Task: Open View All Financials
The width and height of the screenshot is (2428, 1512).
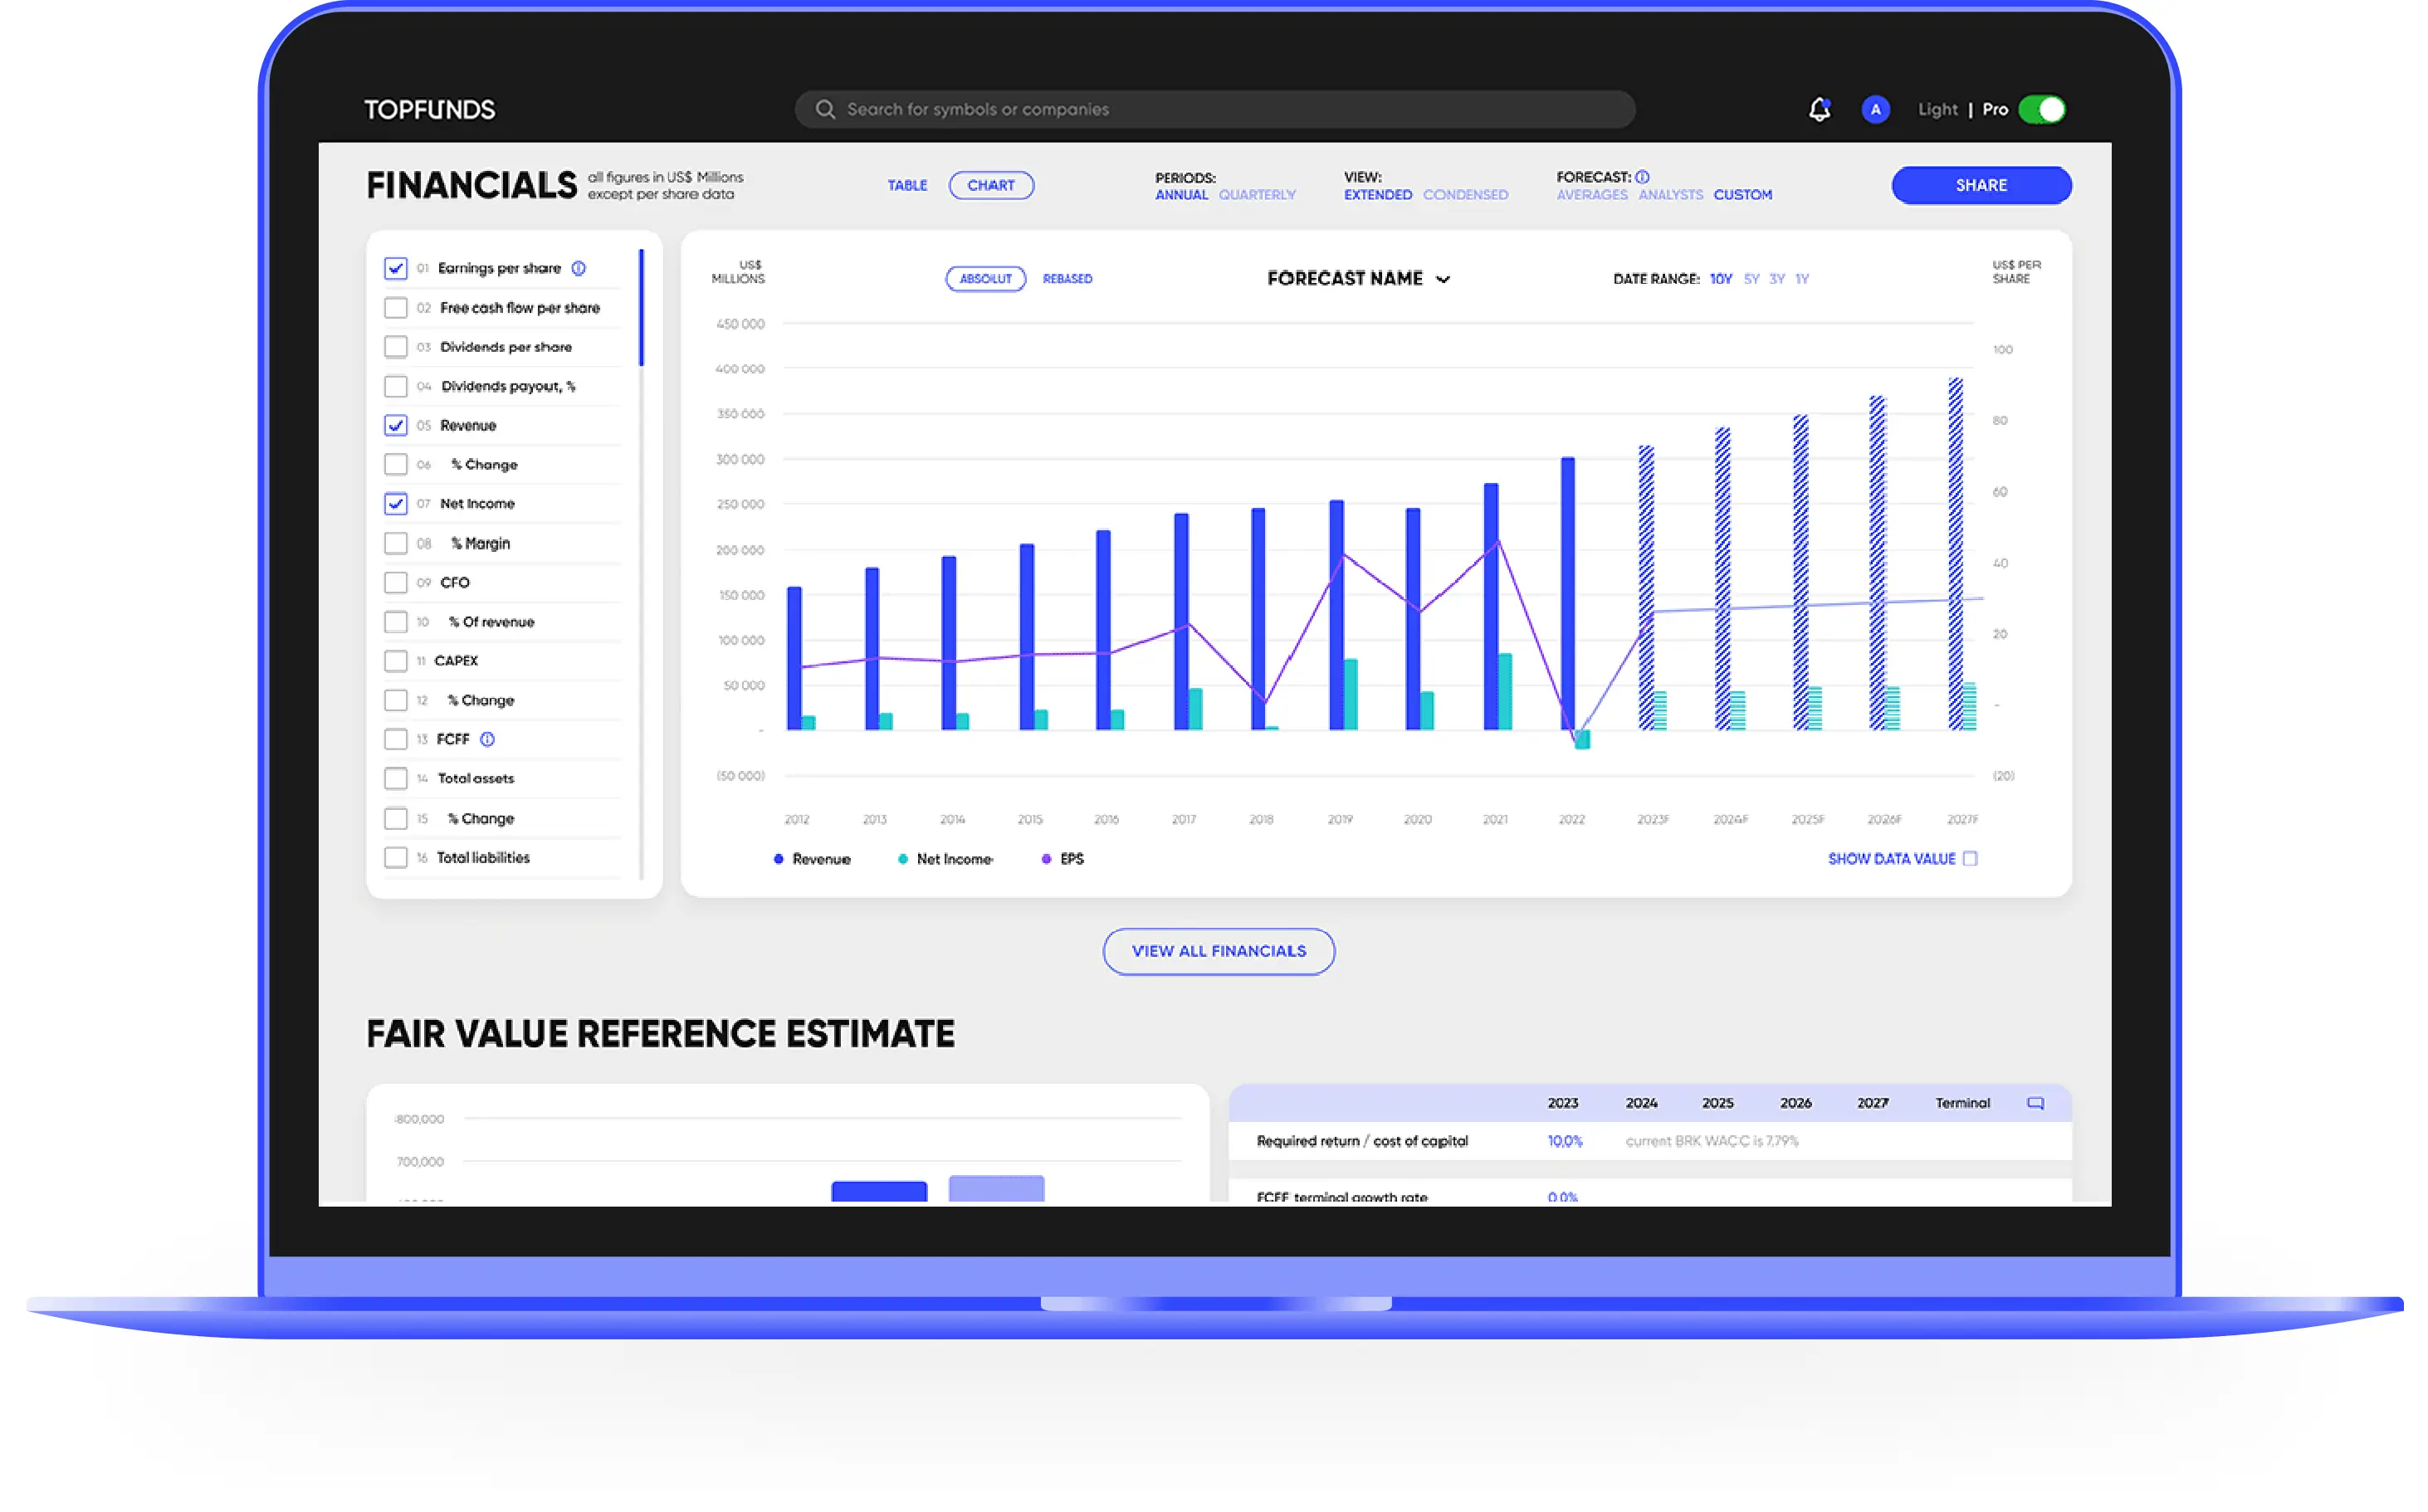Action: [x=1218, y=951]
